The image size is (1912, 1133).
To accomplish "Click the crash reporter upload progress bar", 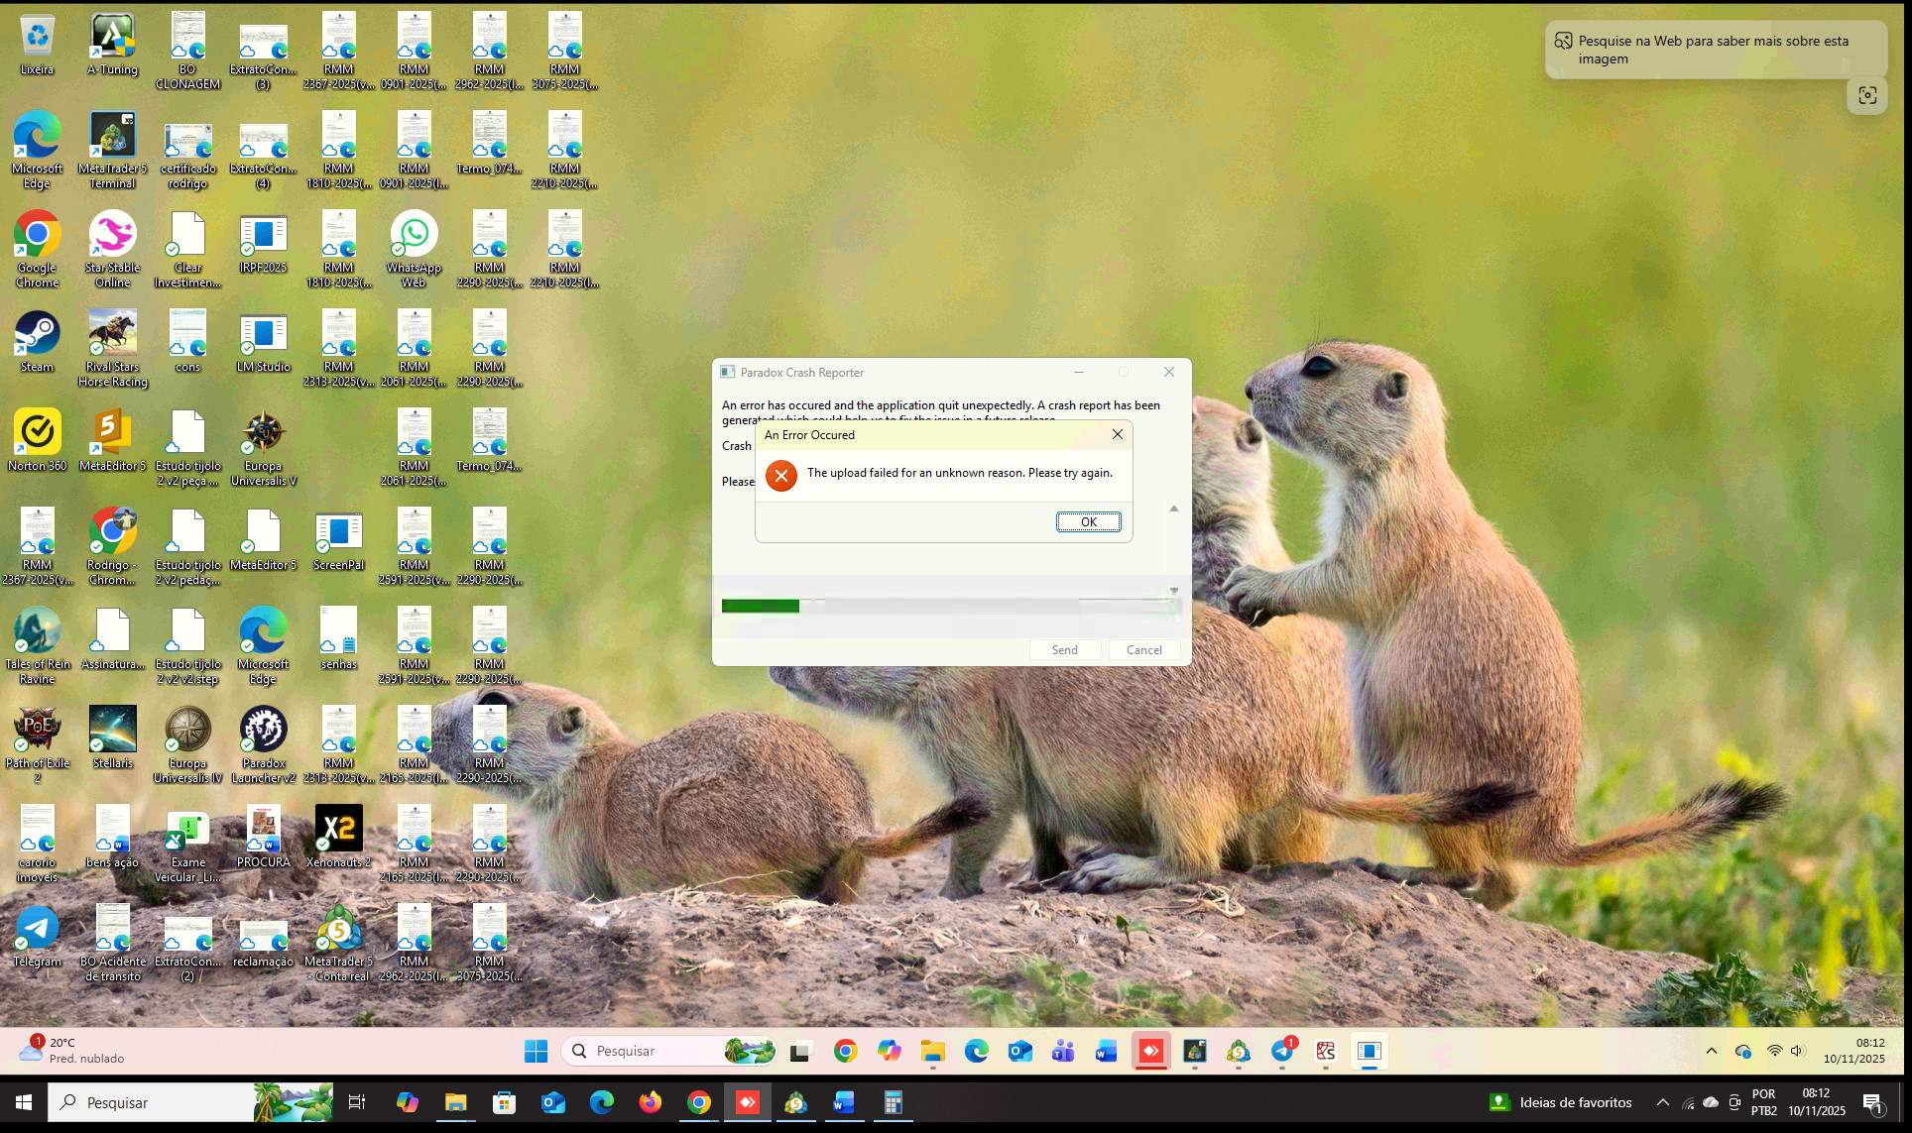I will [x=950, y=606].
